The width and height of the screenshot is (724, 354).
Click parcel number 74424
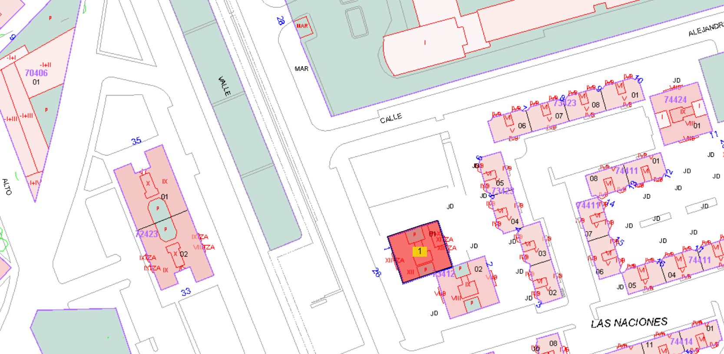pyautogui.click(x=675, y=99)
